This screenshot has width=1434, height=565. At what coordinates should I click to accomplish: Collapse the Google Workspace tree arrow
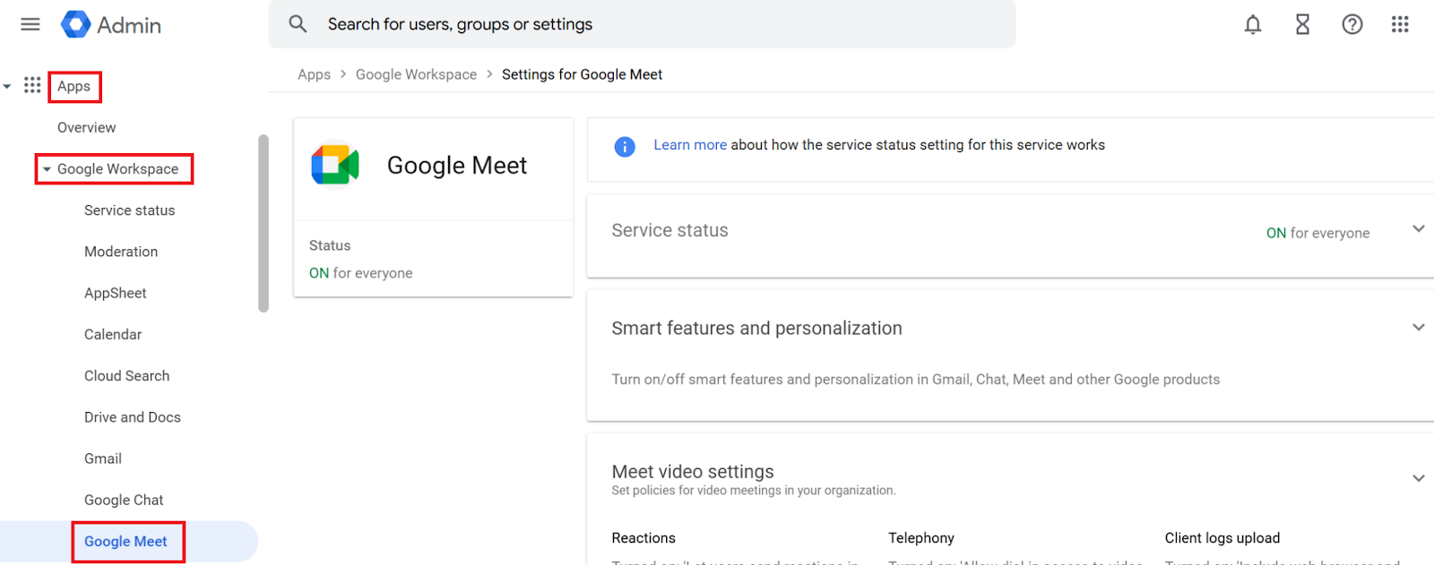(x=47, y=169)
